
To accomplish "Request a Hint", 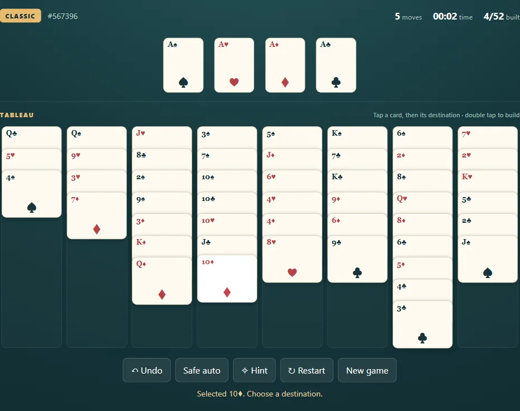I will [x=254, y=370].
